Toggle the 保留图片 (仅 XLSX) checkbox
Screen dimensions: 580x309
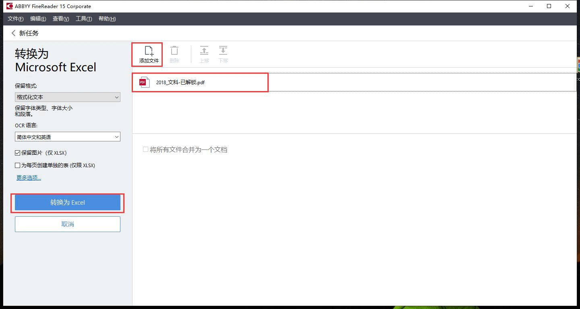[x=17, y=153]
